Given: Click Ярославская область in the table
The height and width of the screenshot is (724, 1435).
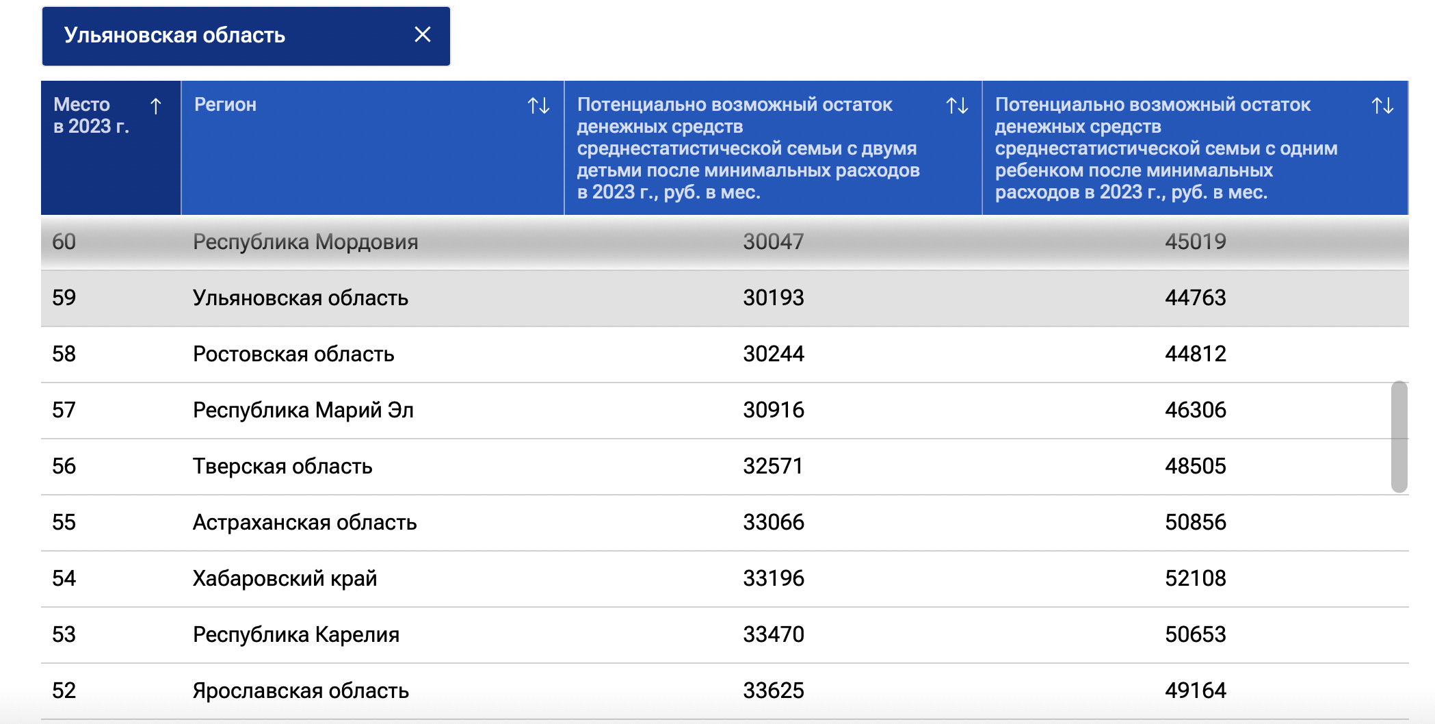Looking at the screenshot, I should point(300,691).
